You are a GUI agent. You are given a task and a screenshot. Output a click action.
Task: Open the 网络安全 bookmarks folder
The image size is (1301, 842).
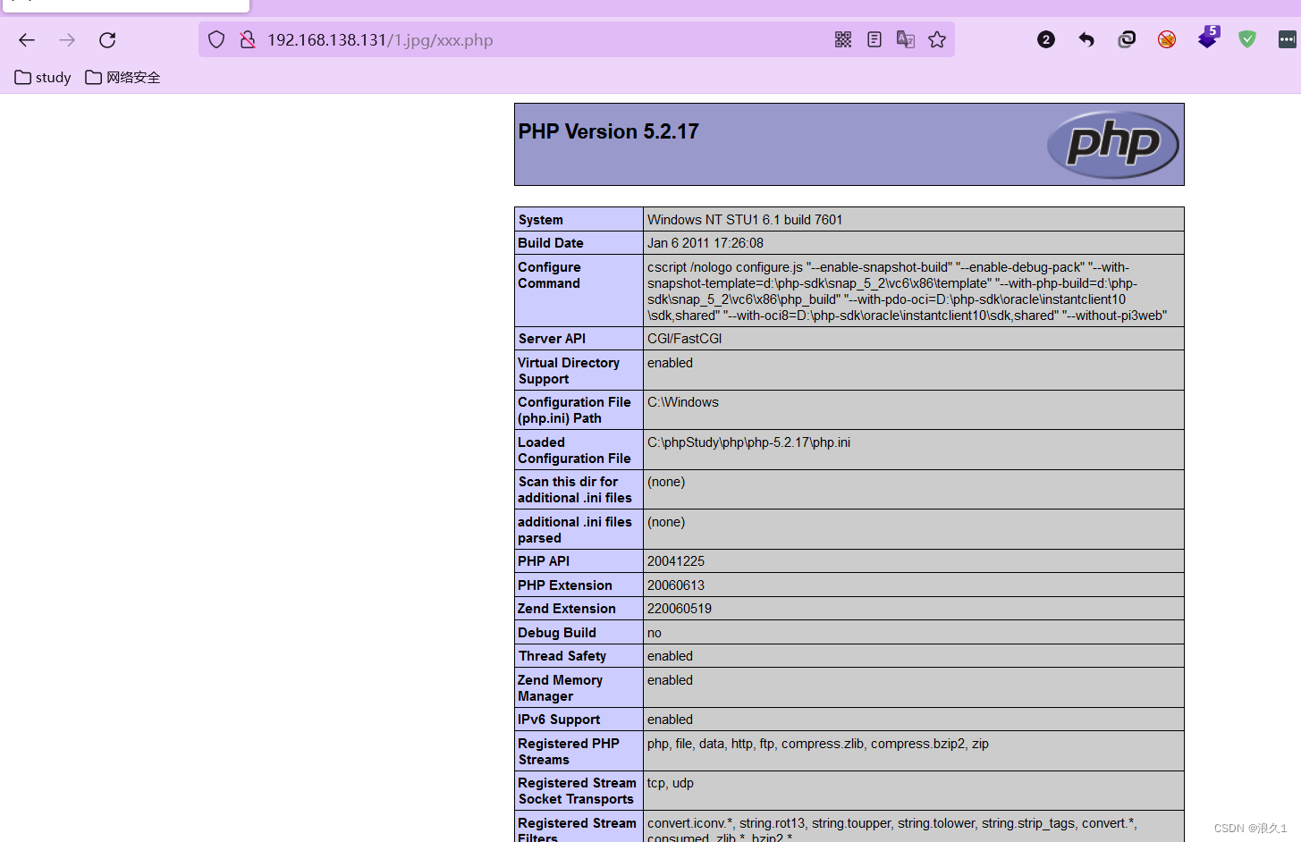click(x=122, y=77)
